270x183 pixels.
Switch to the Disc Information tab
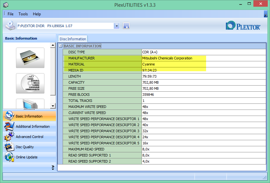coord(73,39)
